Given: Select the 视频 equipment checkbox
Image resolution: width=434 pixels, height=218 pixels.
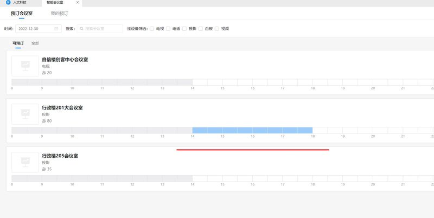Looking at the screenshot, I should pos(217,28).
